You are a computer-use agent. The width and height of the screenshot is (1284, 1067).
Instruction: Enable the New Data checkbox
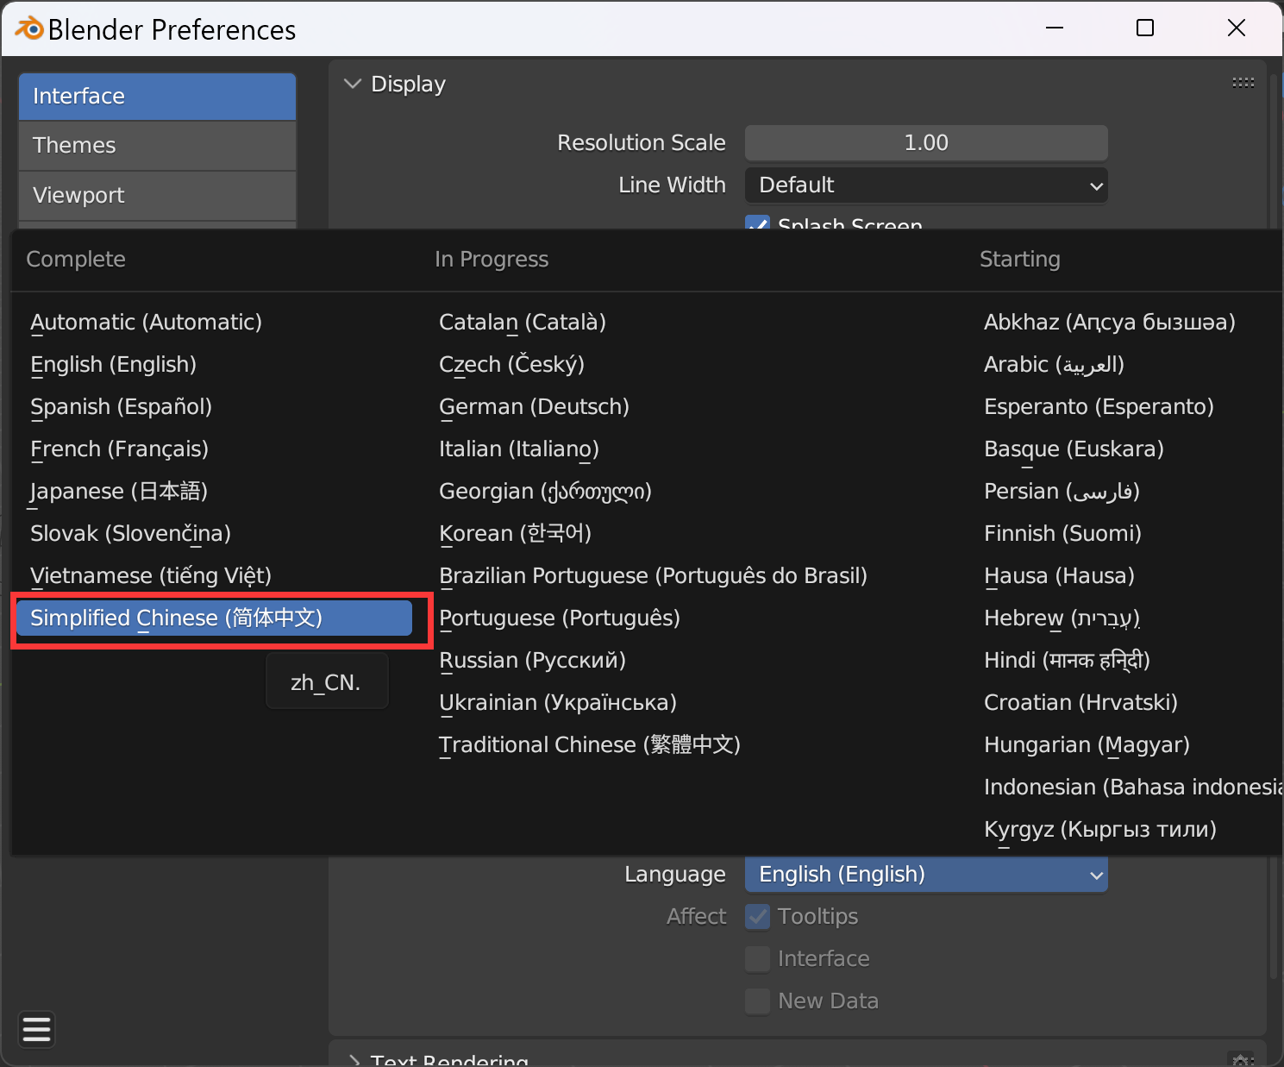click(758, 1001)
